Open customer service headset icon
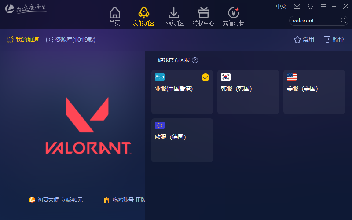This screenshot has width=352, height=220. 310,6
